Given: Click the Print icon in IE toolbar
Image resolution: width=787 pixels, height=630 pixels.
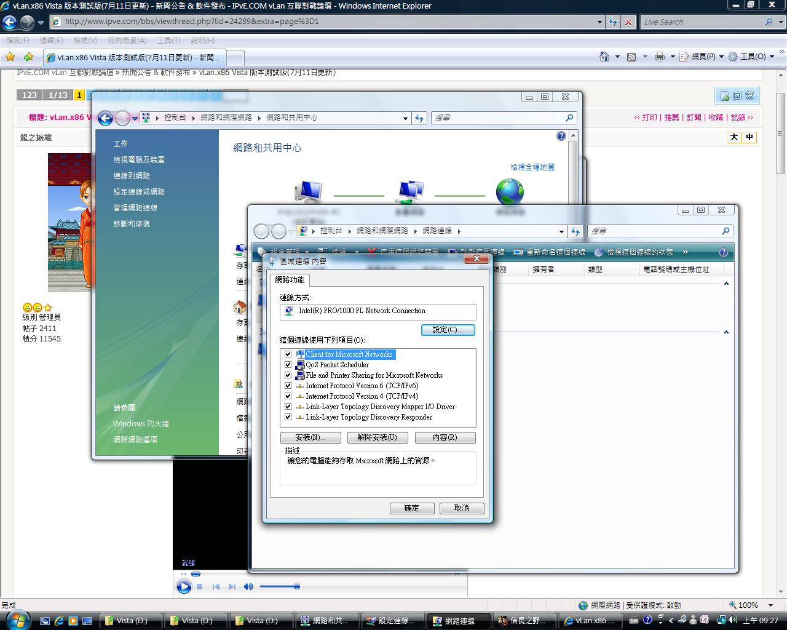Looking at the screenshot, I should click(660, 57).
